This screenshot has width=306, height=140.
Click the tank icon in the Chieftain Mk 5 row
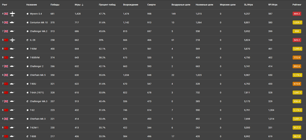(x=13, y=75)
